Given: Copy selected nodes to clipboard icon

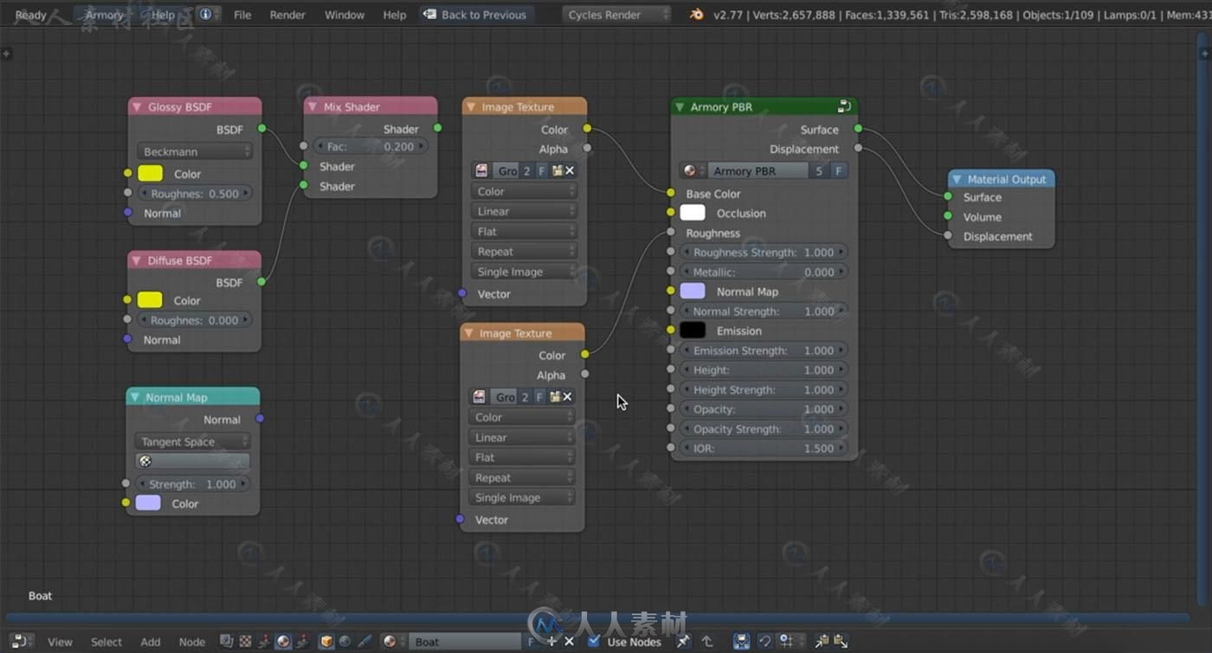Looking at the screenshot, I should [822, 642].
